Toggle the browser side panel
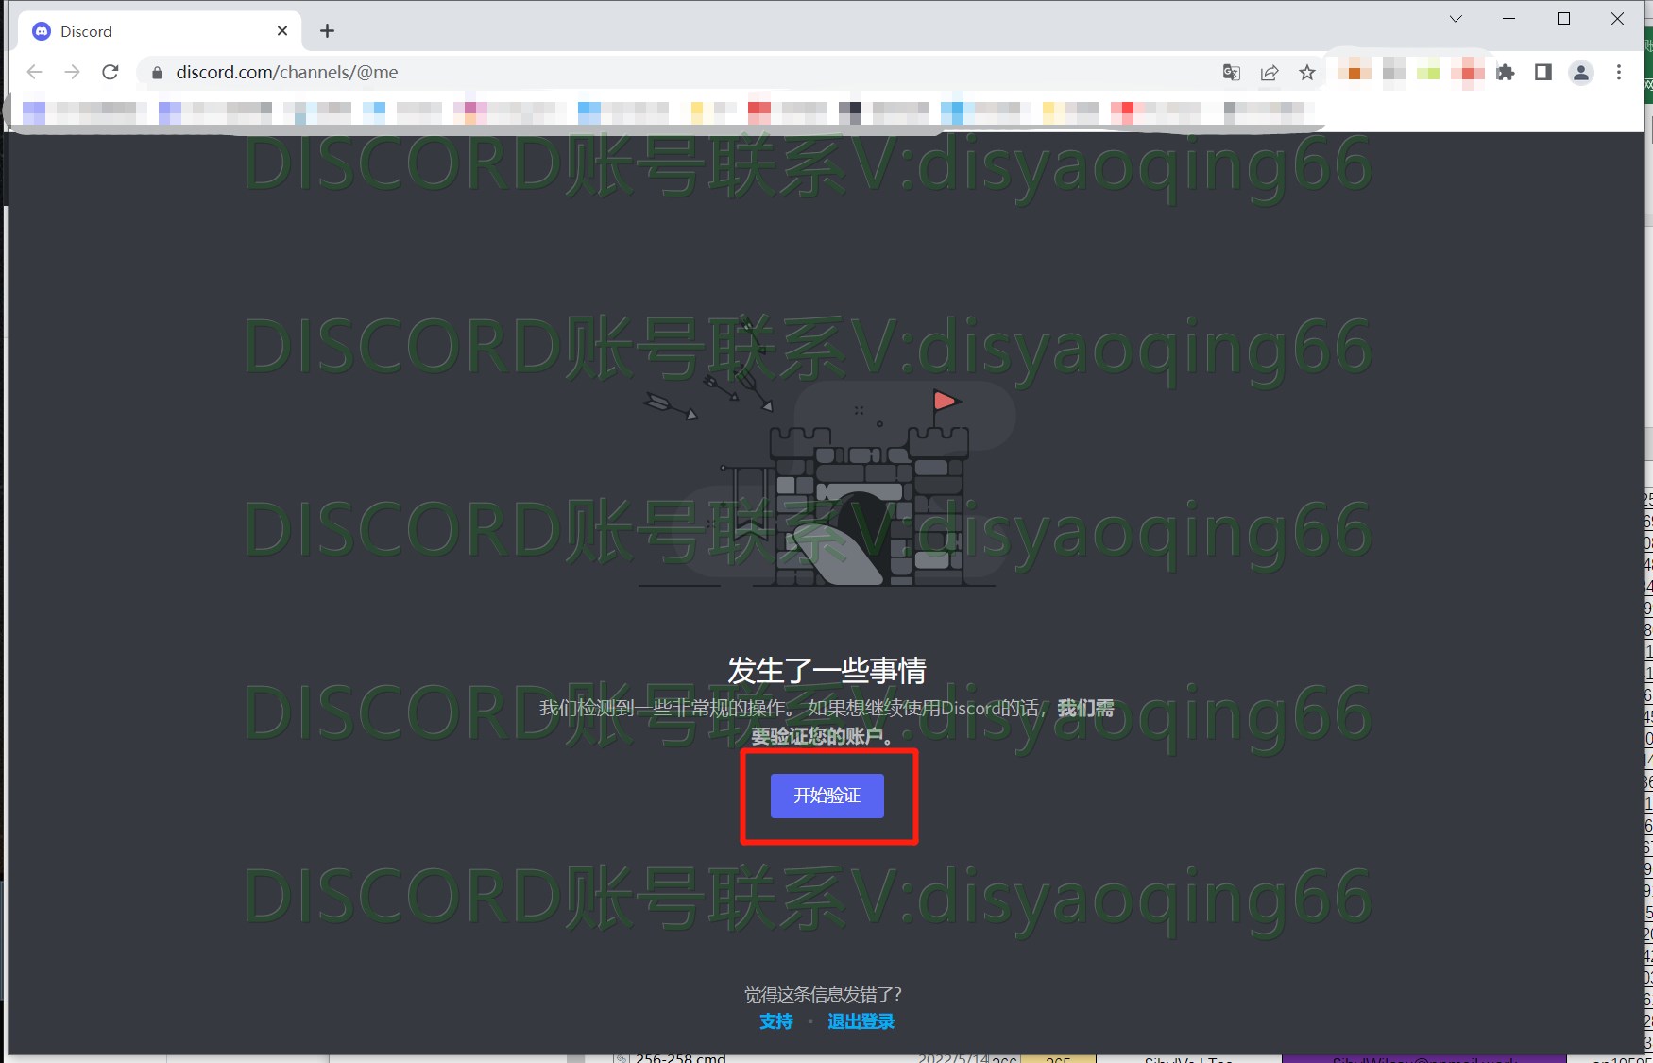 click(x=1543, y=73)
